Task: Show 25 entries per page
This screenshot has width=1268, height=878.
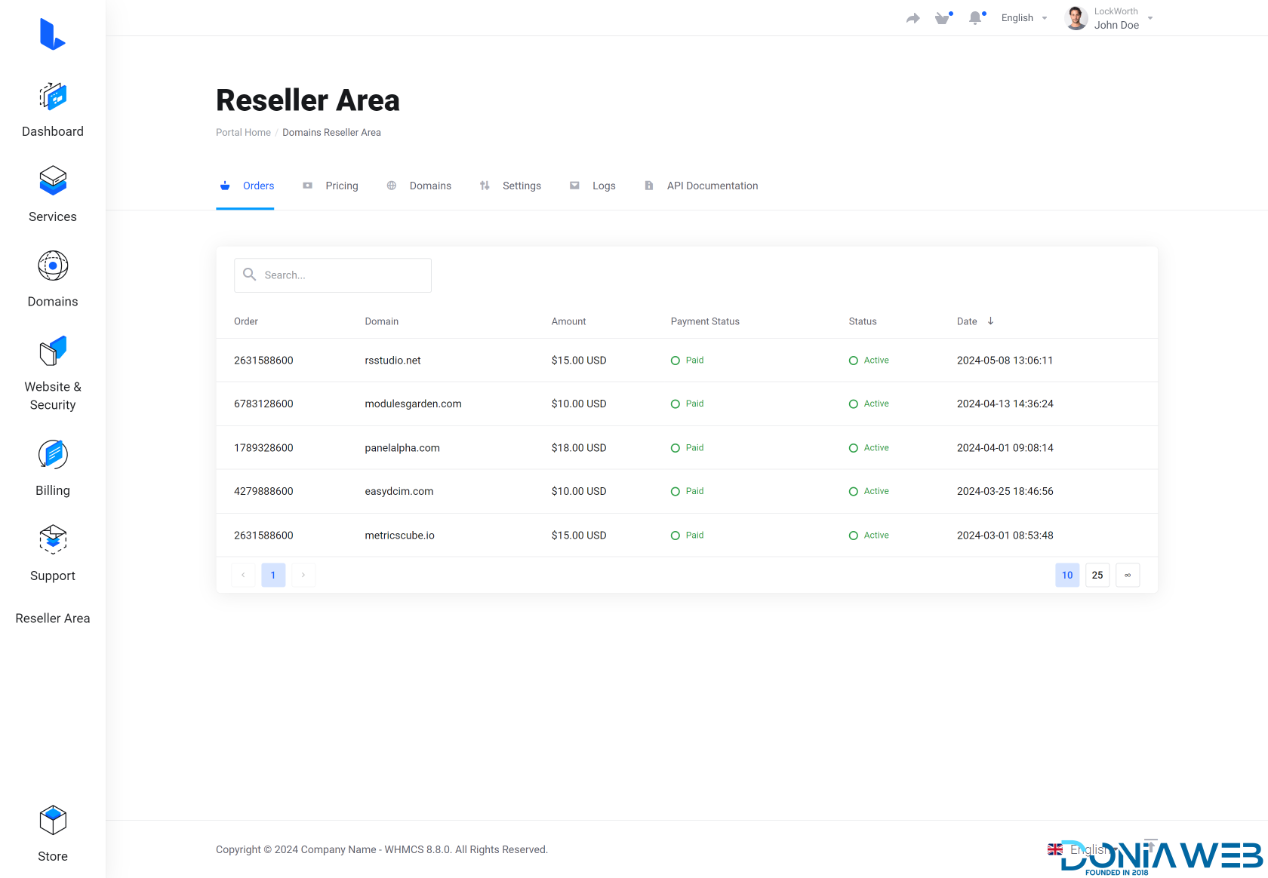Action: (x=1097, y=575)
